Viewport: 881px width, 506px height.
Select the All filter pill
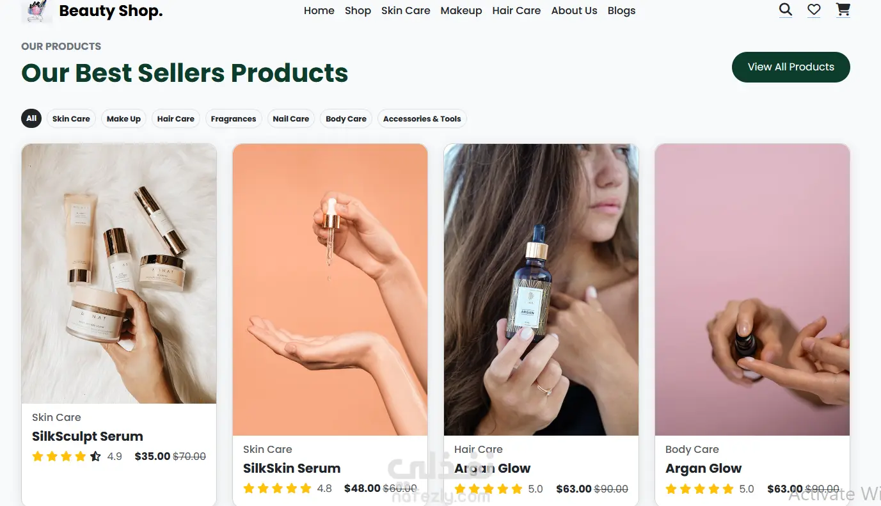31,118
